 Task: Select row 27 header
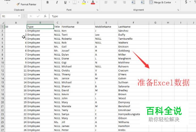coord(2,130)
